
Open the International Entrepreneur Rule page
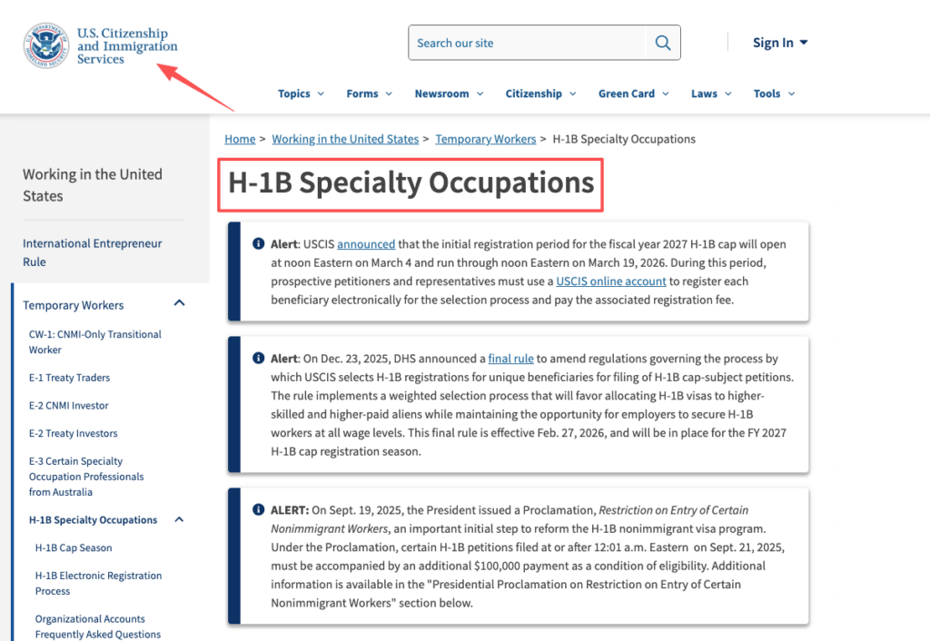click(92, 251)
